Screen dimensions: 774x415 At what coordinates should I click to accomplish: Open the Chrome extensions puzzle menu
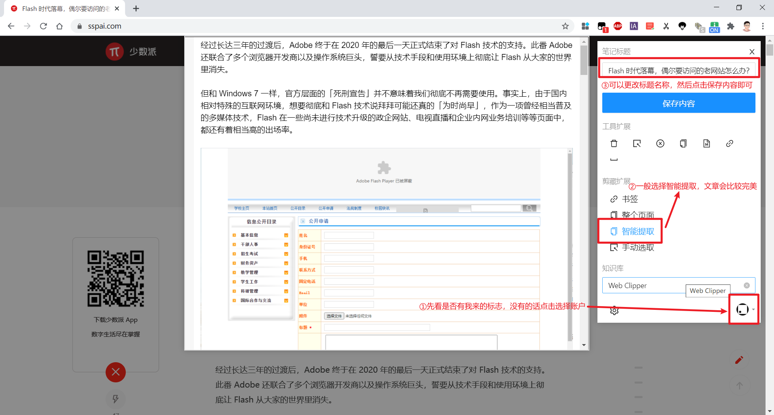click(731, 26)
